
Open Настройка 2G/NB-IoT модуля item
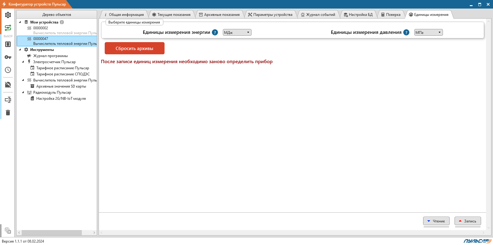click(61, 99)
